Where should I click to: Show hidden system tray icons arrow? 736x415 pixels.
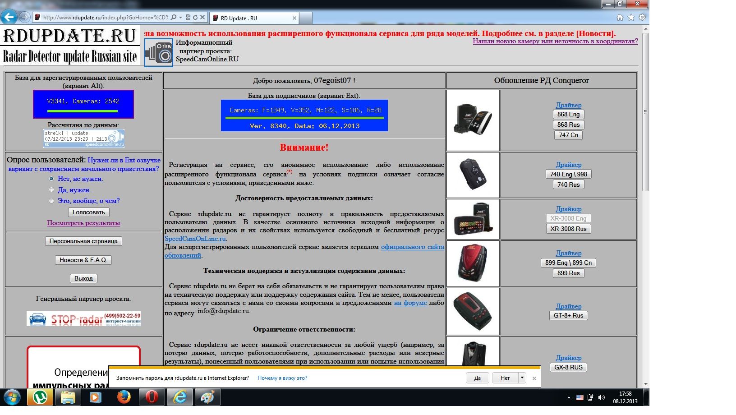pyautogui.click(x=568, y=397)
